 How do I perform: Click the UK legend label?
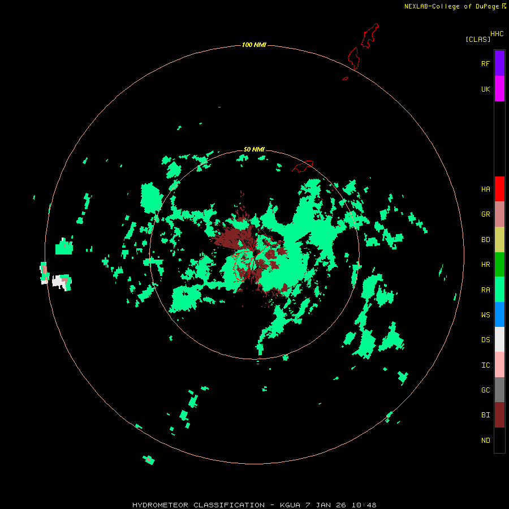click(485, 89)
